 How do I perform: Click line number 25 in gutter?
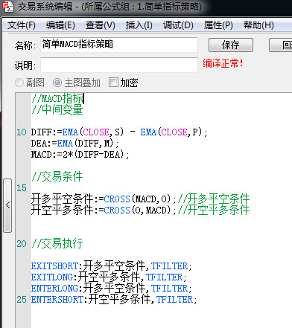click(x=22, y=300)
